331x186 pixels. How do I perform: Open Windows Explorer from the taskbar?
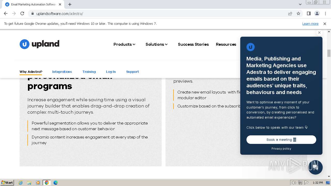point(29,183)
